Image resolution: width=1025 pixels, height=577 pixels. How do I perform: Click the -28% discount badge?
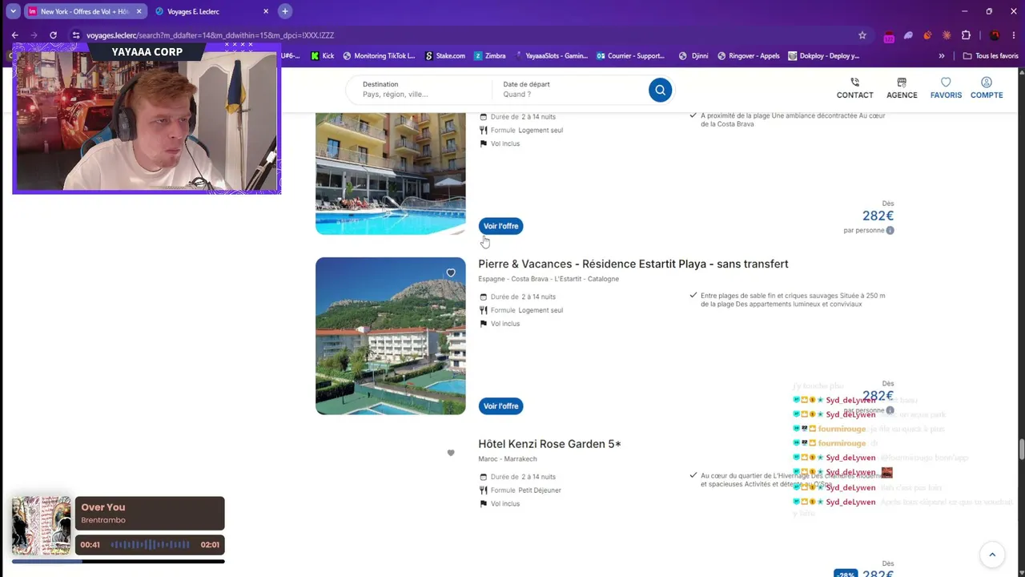click(x=846, y=574)
